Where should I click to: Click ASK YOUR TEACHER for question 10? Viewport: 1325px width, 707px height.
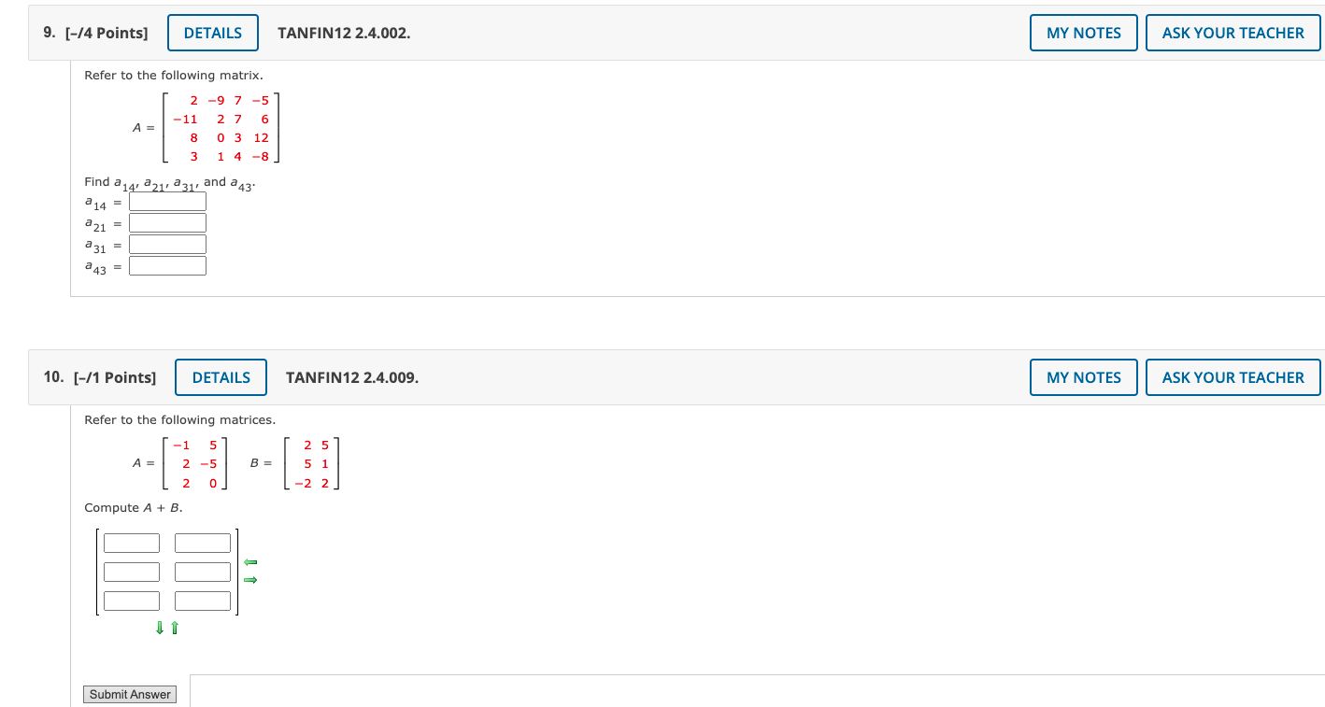1232,377
